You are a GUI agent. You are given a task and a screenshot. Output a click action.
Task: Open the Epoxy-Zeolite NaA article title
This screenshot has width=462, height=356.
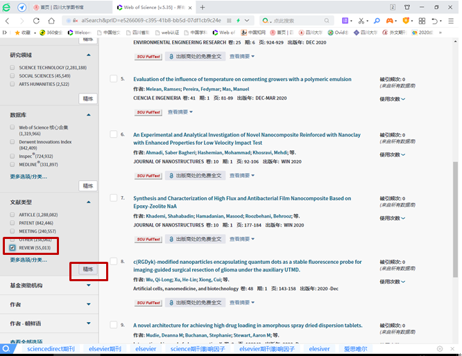point(242,202)
